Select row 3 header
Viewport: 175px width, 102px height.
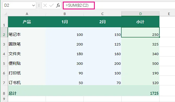4,42
